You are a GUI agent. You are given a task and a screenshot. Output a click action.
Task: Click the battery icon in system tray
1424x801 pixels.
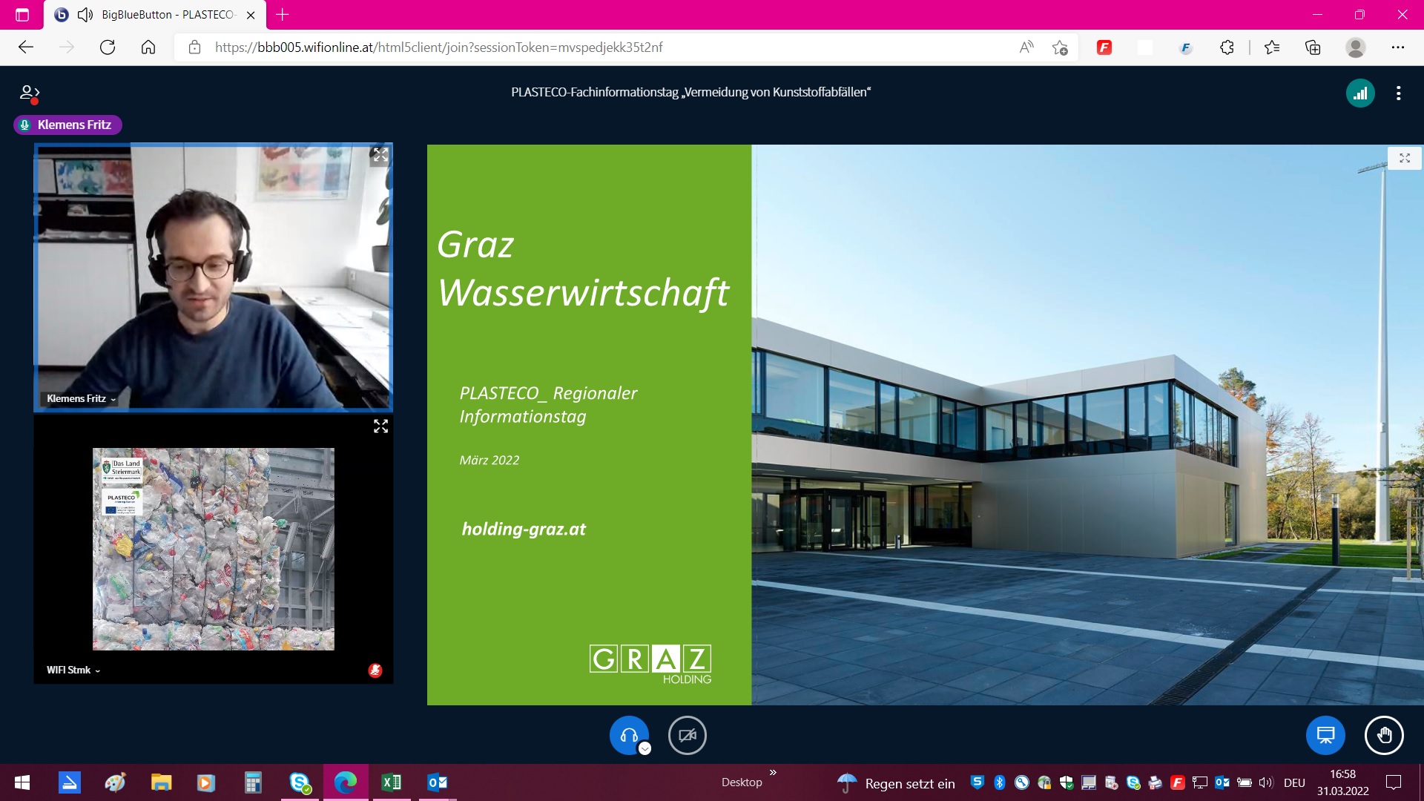click(x=1244, y=782)
